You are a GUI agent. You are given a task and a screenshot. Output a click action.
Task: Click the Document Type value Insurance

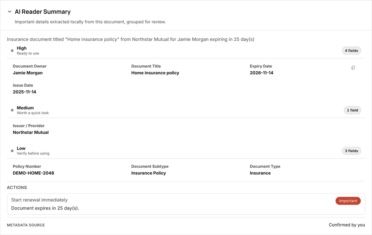[260, 173]
